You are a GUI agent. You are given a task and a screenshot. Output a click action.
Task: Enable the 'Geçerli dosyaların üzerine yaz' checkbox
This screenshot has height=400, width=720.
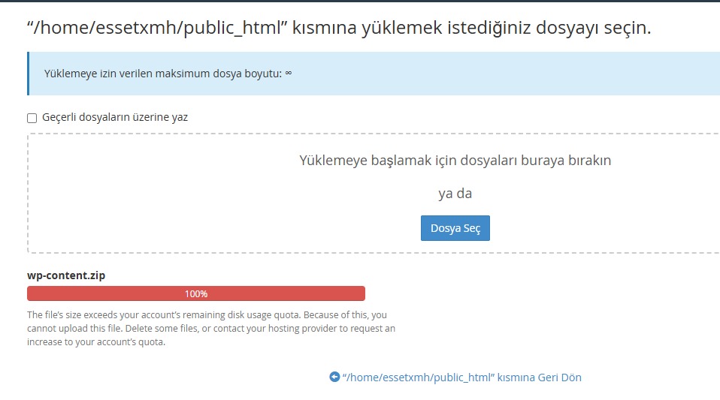(32, 118)
